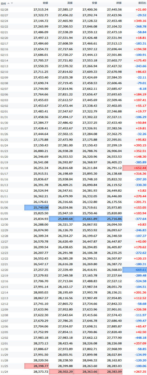The height and width of the screenshot is (375, 147).
Task: Select highlighted closing value 28,383.09 on 11/24
Action: 110,371
